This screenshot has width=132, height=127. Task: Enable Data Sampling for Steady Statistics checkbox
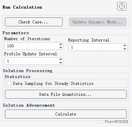[x=9, y=83]
